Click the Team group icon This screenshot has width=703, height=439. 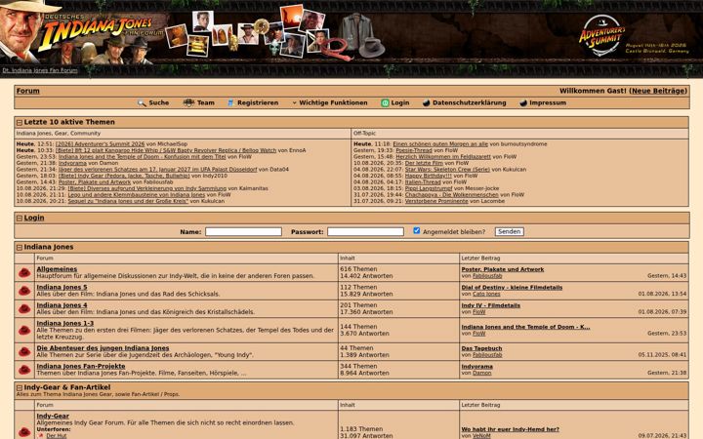click(x=188, y=103)
